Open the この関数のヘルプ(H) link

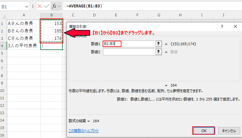(83, 131)
